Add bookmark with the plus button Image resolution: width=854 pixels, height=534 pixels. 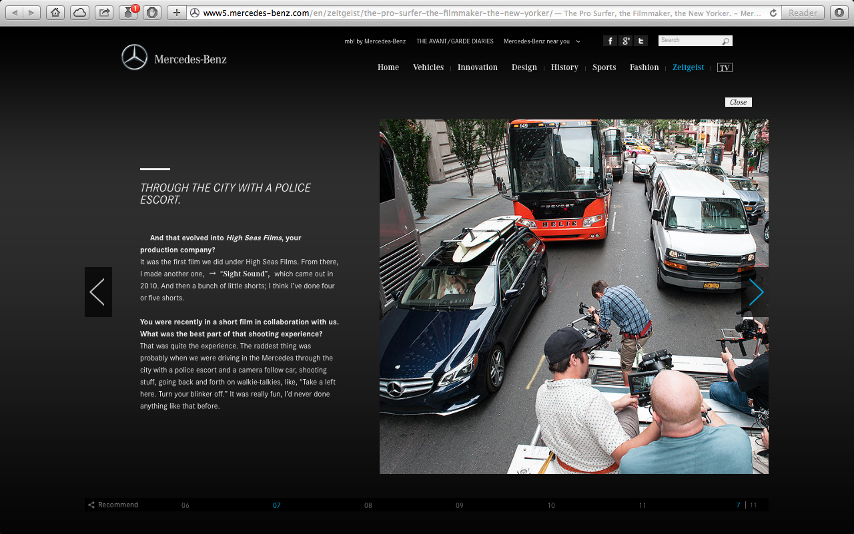pyautogui.click(x=176, y=13)
